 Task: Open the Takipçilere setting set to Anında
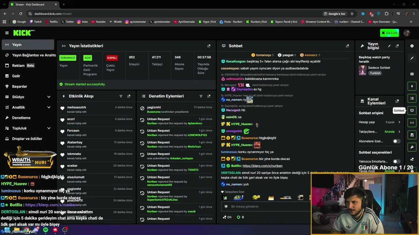380,132
